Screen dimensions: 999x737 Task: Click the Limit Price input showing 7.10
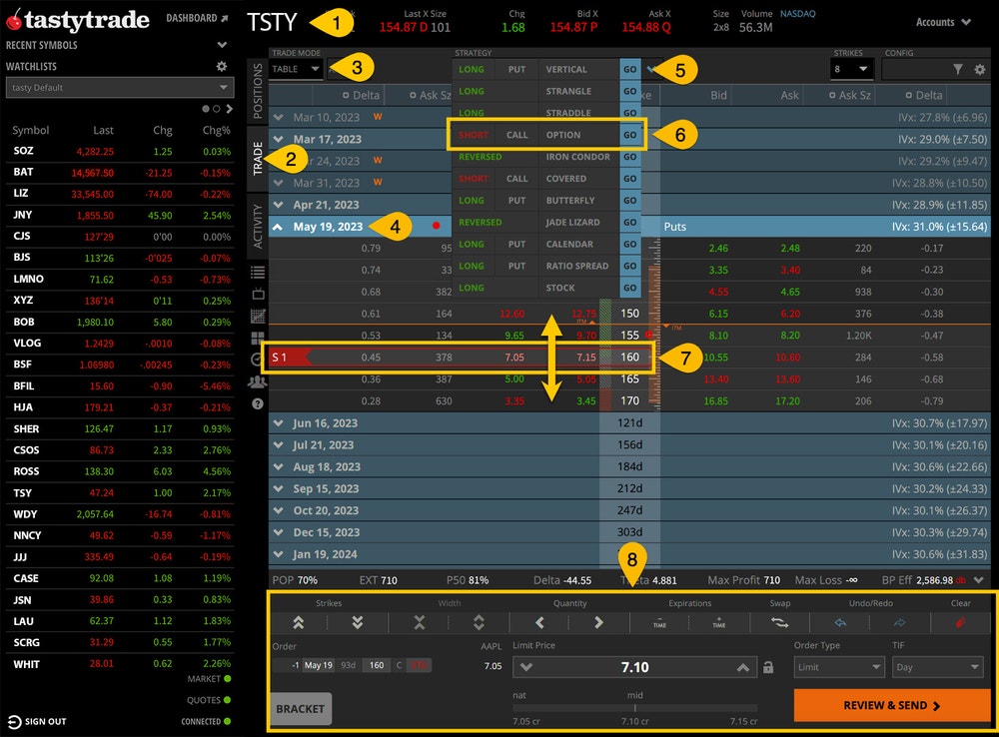click(636, 666)
